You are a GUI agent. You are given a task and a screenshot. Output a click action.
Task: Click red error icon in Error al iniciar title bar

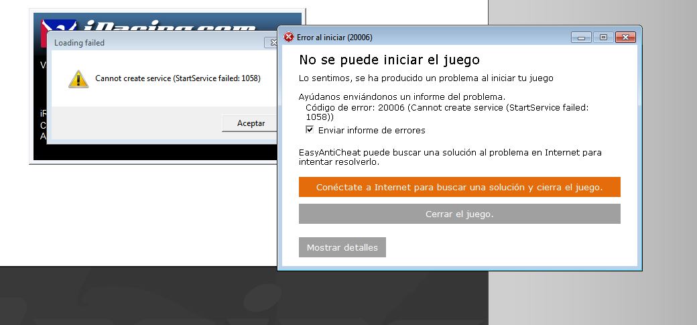(x=288, y=38)
